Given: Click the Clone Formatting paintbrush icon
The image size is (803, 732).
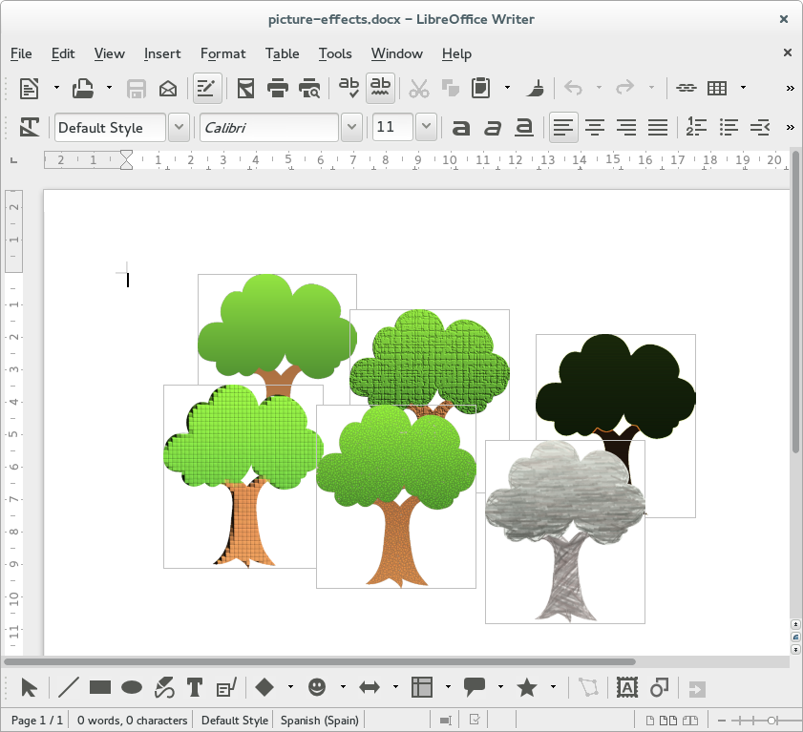Looking at the screenshot, I should coord(537,89).
